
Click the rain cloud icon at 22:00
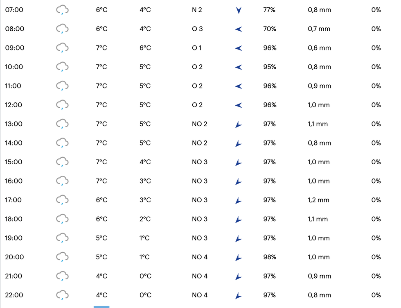point(62,295)
